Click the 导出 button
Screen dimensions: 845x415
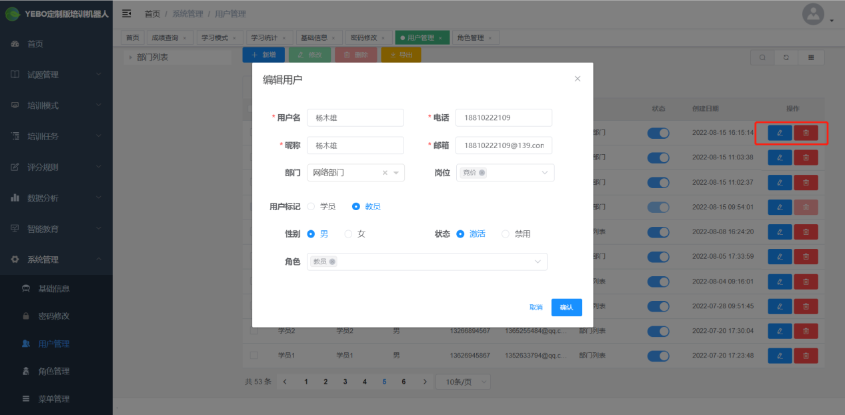point(401,55)
